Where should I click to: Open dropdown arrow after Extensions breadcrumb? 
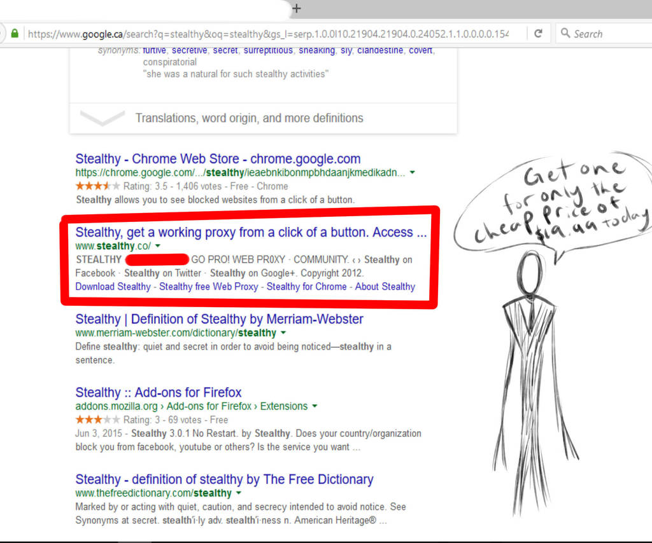click(x=315, y=406)
